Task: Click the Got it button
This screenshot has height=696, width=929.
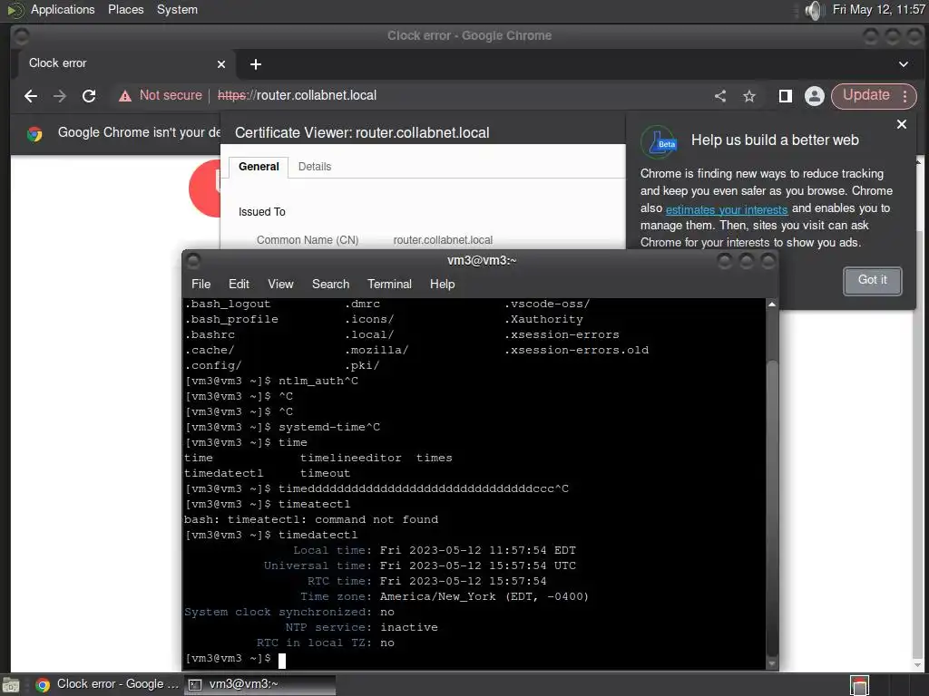Action: click(x=872, y=281)
